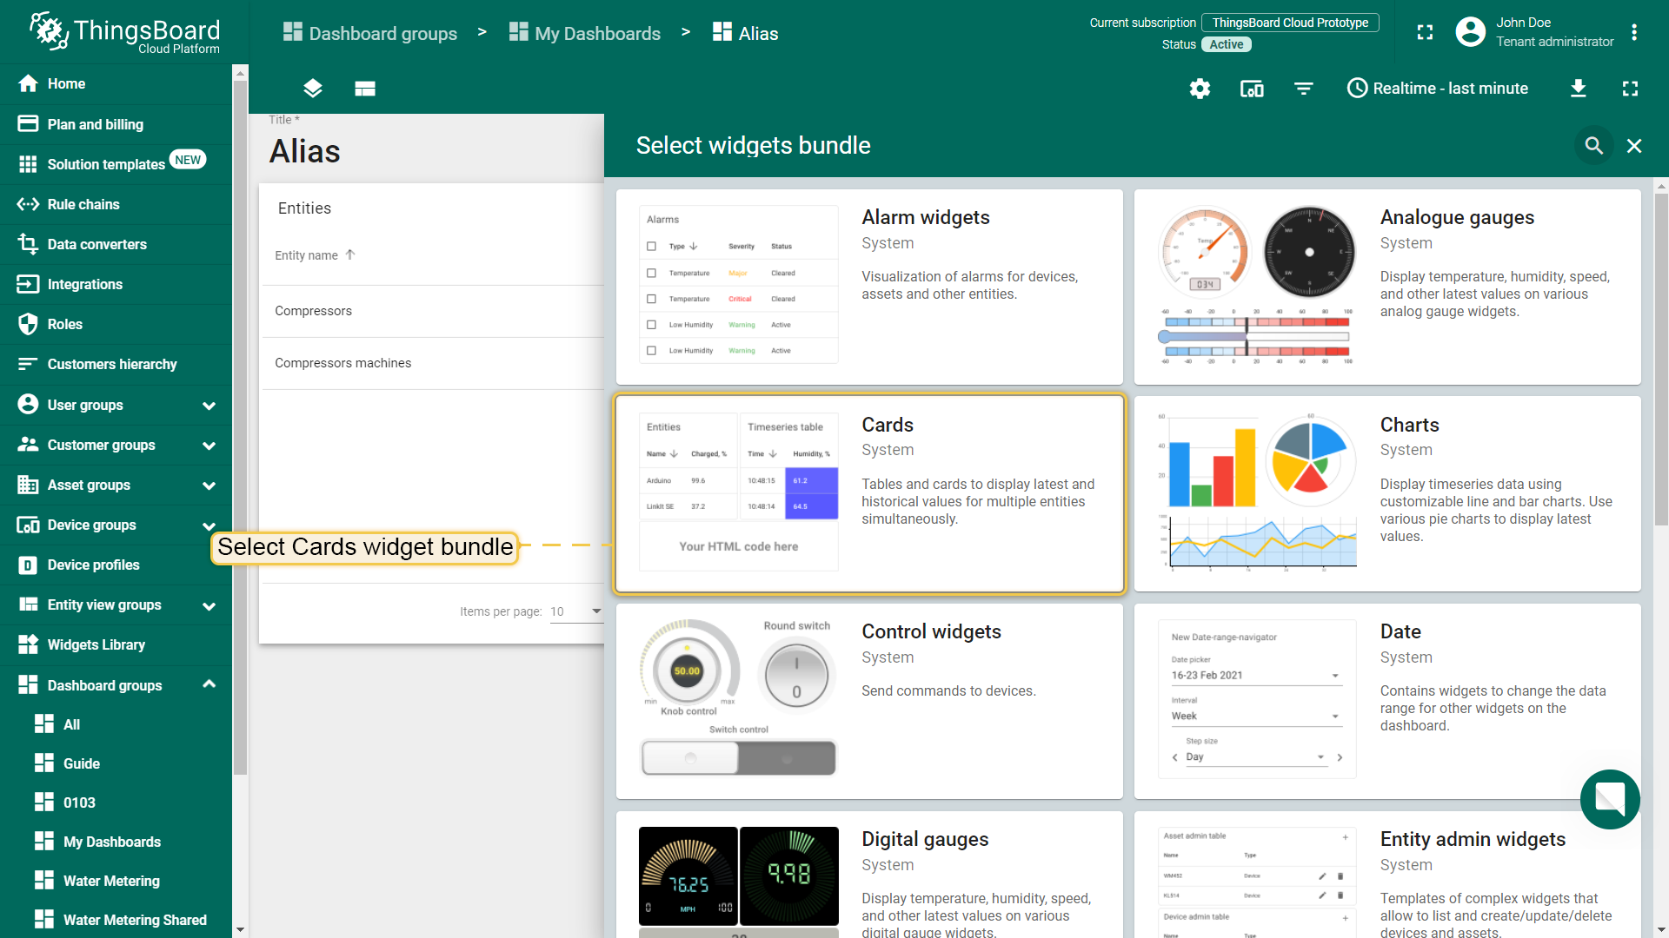This screenshot has width=1669, height=938.
Task: Select Entity admin widgets bundle
Action: pyautogui.click(x=1387, y=875)
